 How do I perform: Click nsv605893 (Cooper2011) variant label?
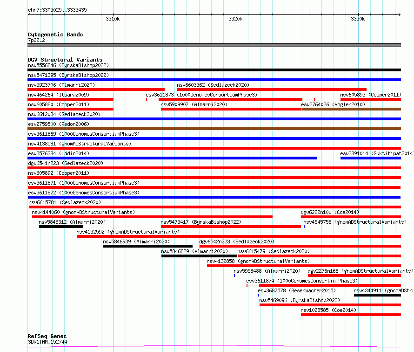tap(371, 95)
